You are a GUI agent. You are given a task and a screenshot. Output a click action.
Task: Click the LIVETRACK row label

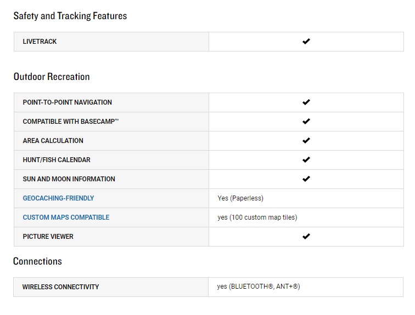40,42
